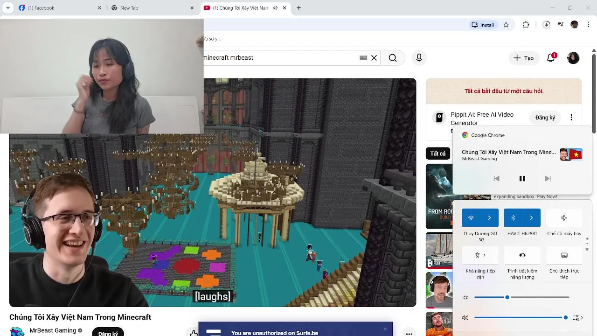Open sound output selection arrow
Screen dimensions: 597x336
(578, 318)
